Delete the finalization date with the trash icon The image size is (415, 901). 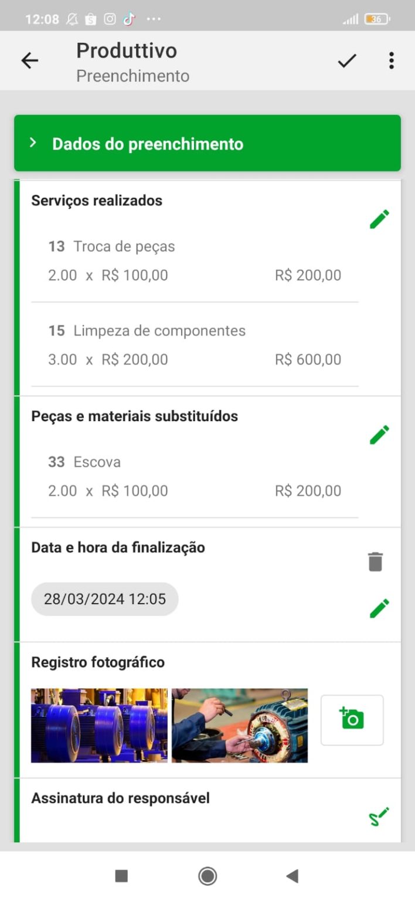click(375, 561)
